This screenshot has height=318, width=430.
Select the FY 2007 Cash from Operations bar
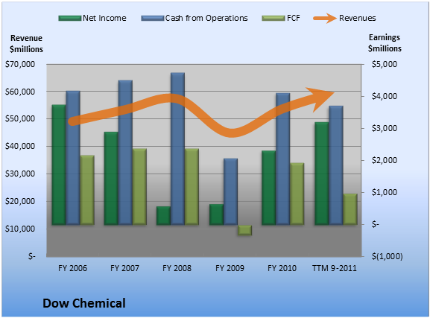tap(125, 153)
